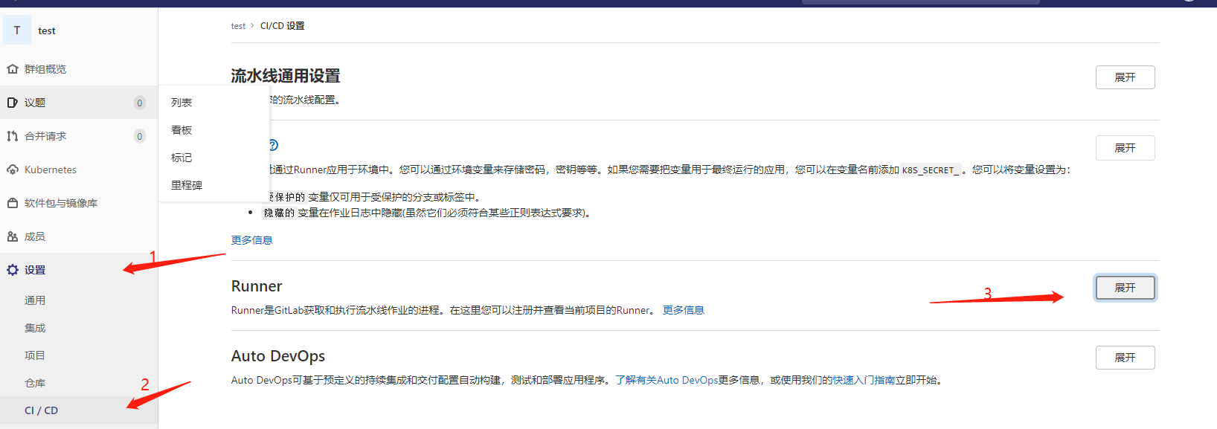Click the 软件包与镜像库 package icon
1217x429 pixels.
point(13,203)
